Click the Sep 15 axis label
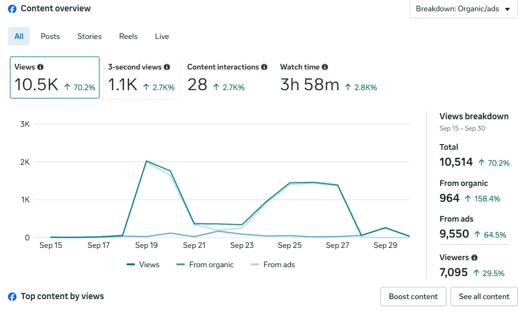Image resolution: width=523 pixels, height=316 pixels. tap(51, 246)
